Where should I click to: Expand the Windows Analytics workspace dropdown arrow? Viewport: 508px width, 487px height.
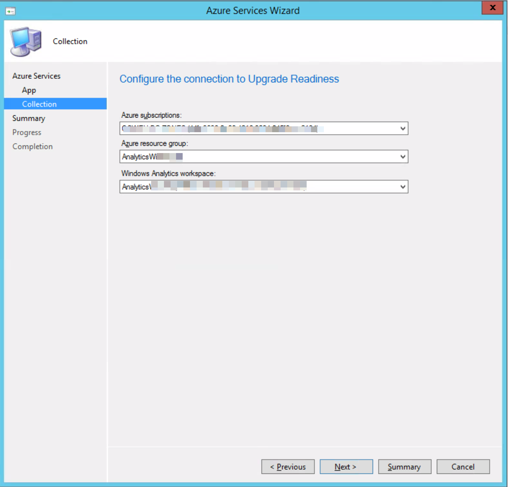403,187
